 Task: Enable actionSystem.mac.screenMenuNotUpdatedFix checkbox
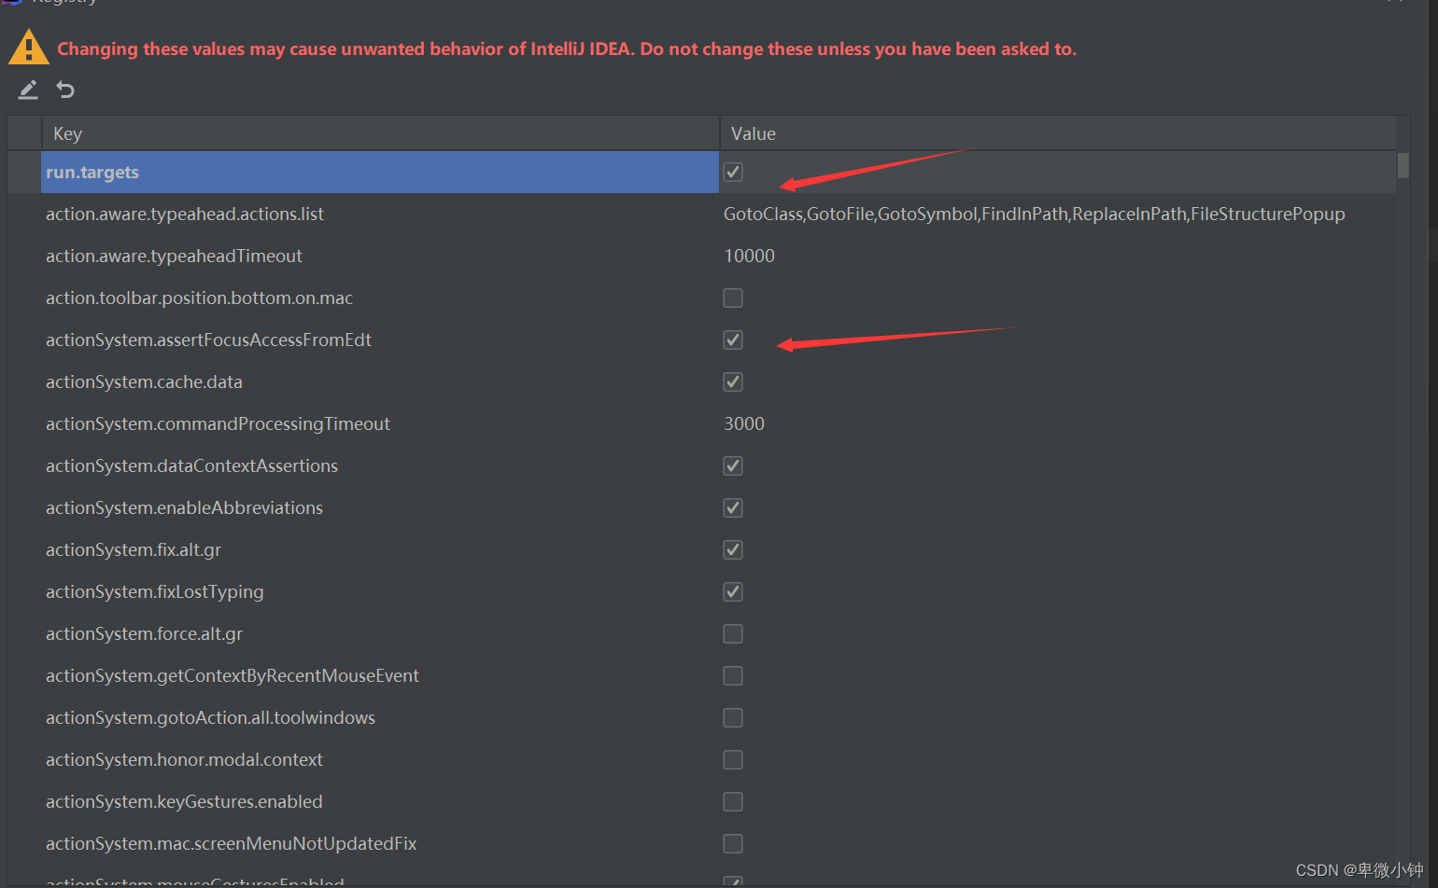[x=733, y=843]
